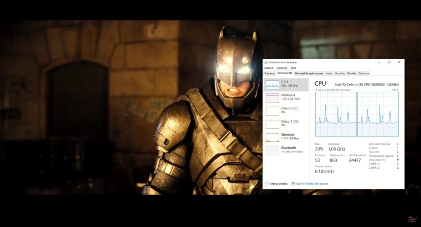
Task: Select Disco 0 (C:) in sidebar
Action: tap(286, 111)
